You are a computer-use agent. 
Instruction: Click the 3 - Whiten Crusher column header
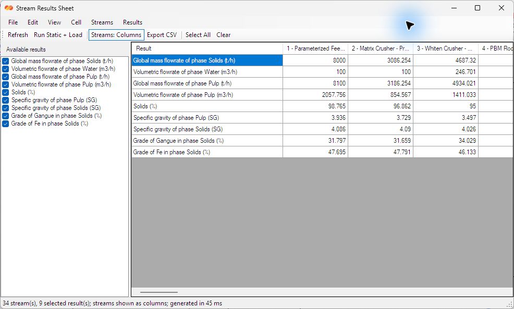tap(446, 48)
